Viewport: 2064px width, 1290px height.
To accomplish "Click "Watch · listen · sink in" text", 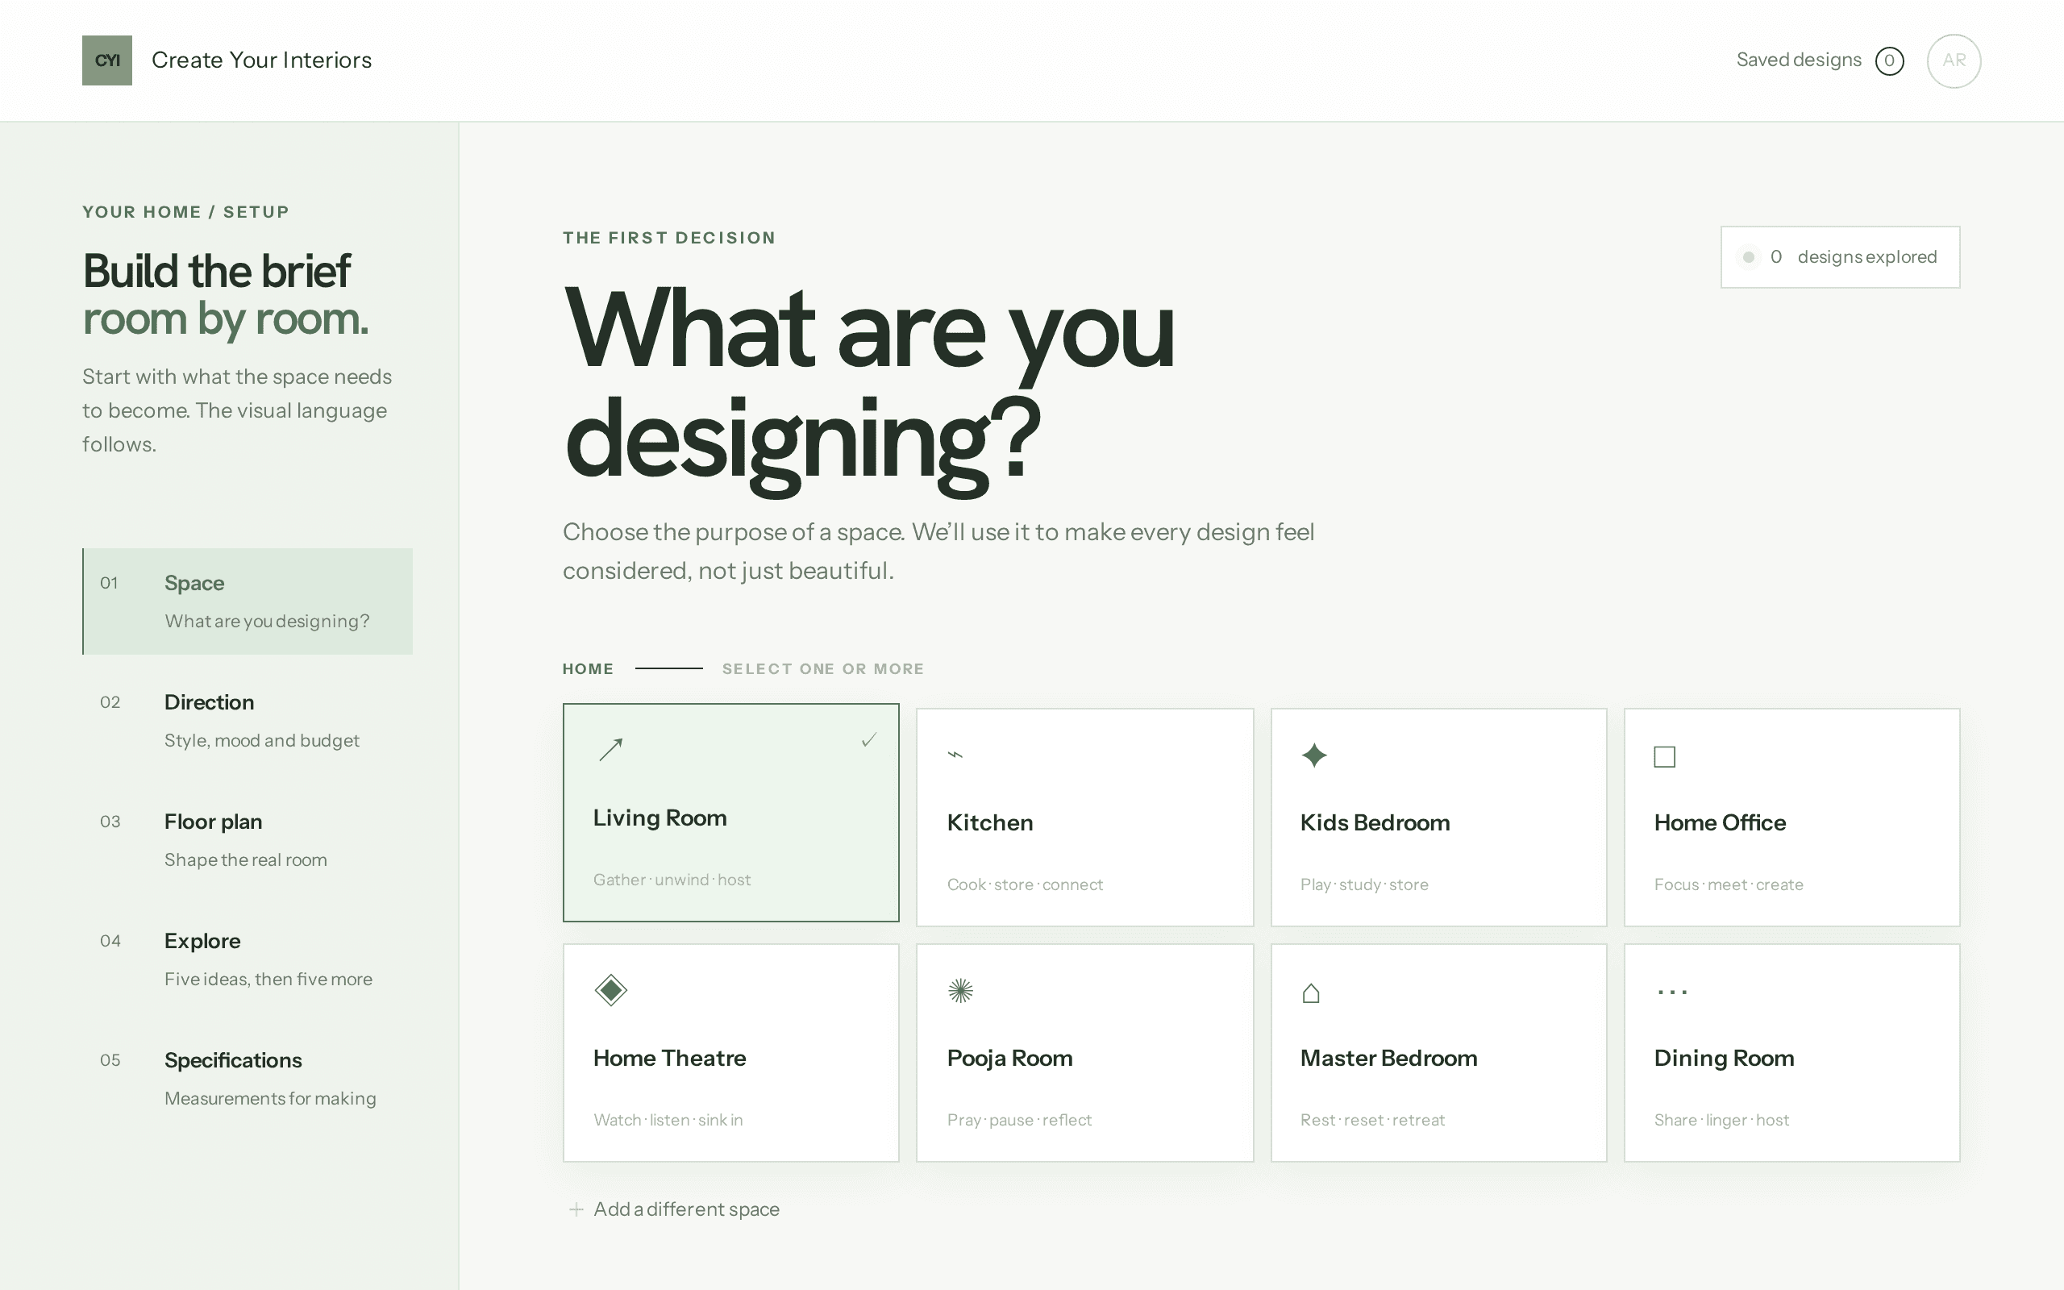I will coord(668,1120).
